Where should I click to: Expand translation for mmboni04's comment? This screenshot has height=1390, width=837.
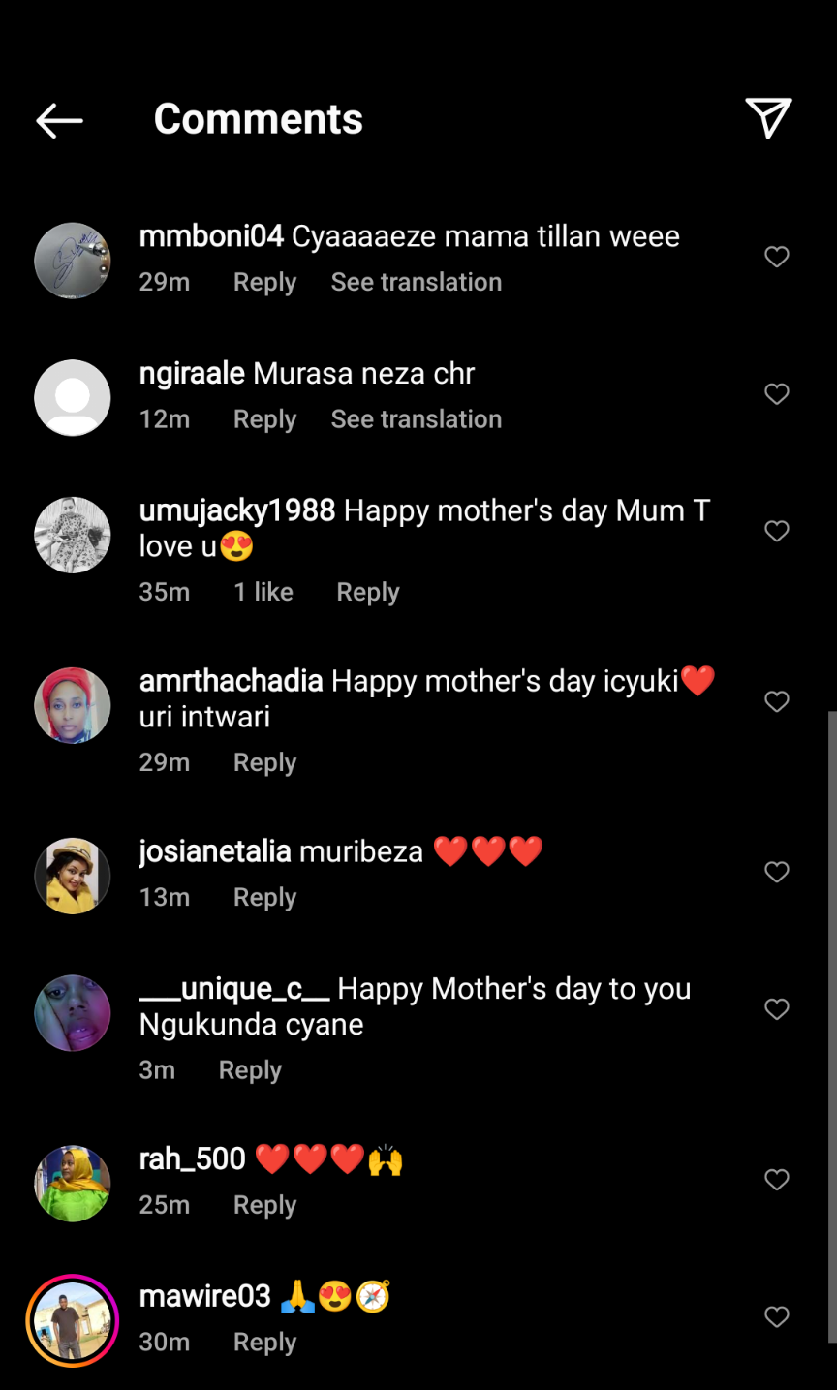(417, 282)
